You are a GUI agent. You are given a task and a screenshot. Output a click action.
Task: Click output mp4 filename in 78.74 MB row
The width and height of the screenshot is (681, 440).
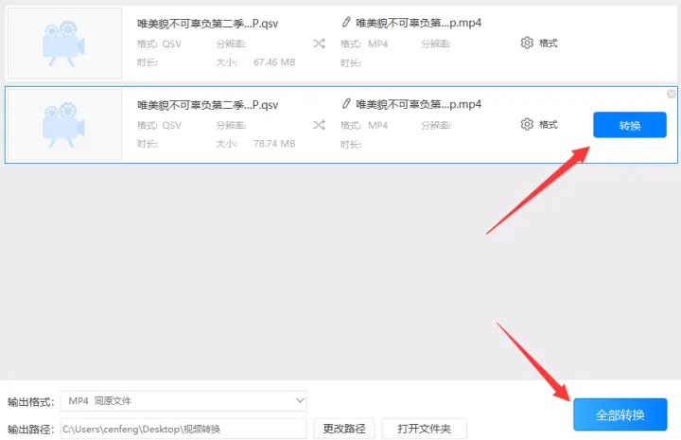click(x=419, y=104)
